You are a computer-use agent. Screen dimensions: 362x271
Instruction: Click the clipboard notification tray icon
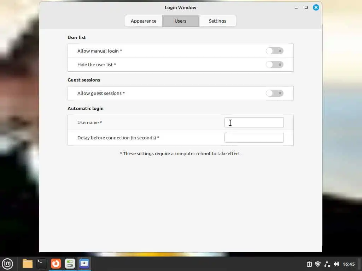[x=309, y=264]
